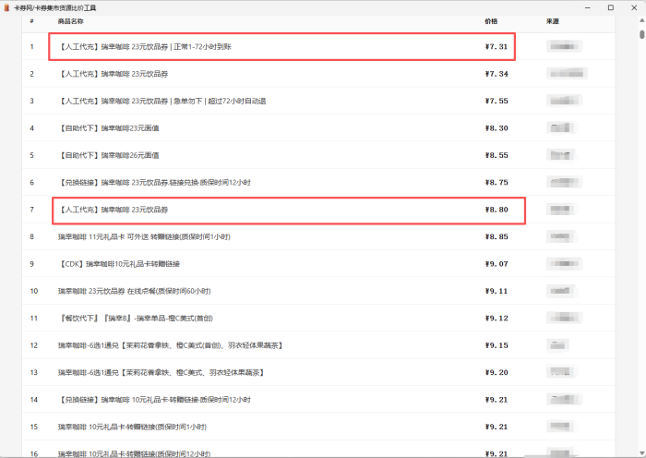This screenshot has width=646, height=458.
Task: Select 23元饮品券 在线点餐 item
Action: 135,291
